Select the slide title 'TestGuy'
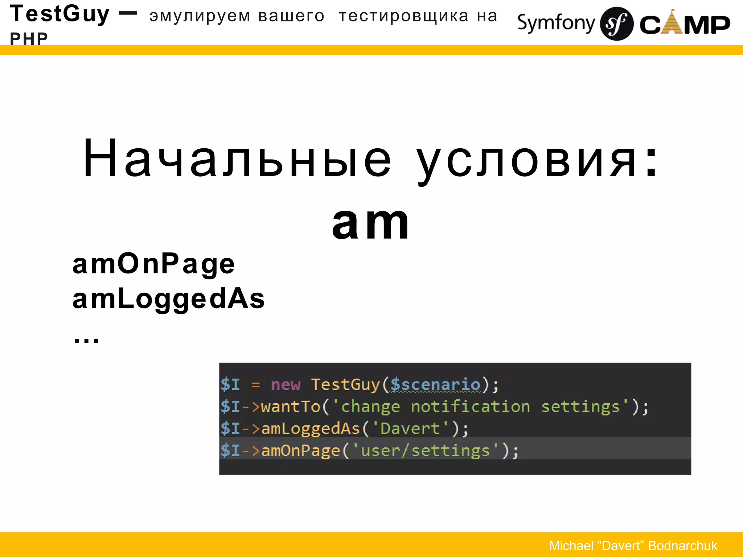 click(59, 15)
